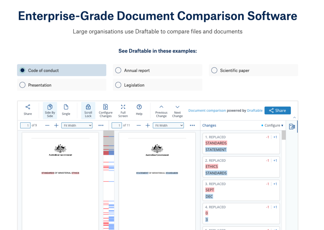Select change 2 ETHICS to STANDARDS
The image size is (324, 230).
tap(241, 167)
